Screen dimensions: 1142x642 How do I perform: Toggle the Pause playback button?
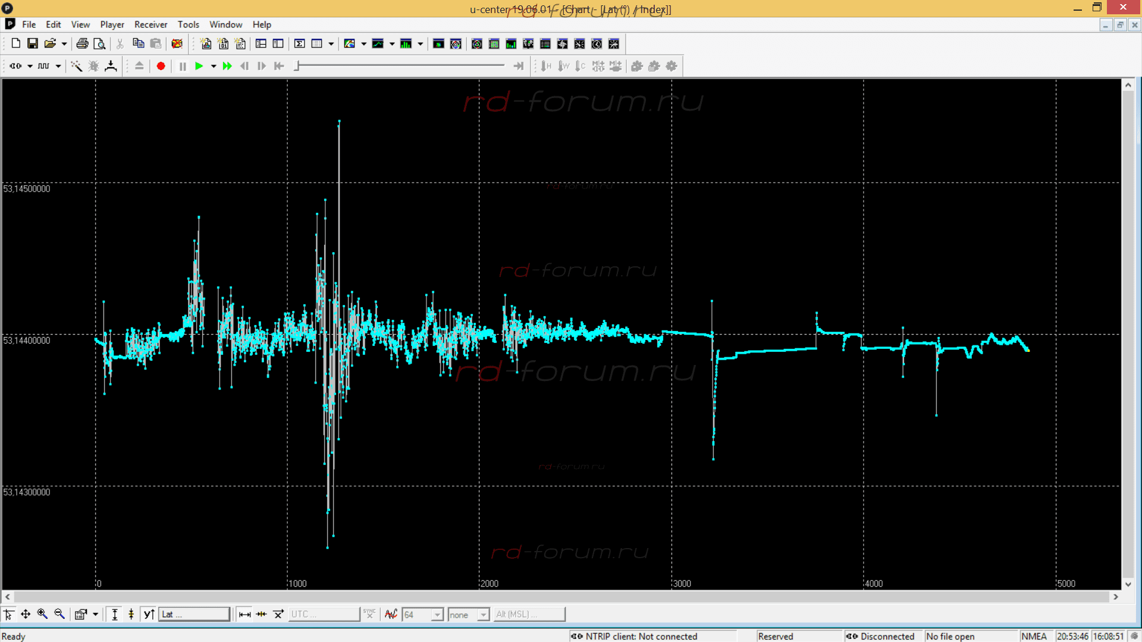tap(183, 66)
